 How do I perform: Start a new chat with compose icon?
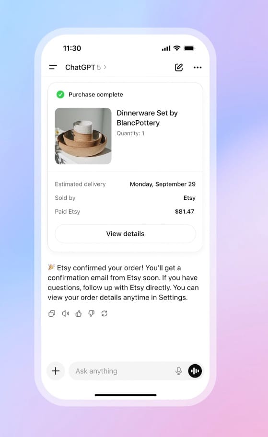click(179, 68)
